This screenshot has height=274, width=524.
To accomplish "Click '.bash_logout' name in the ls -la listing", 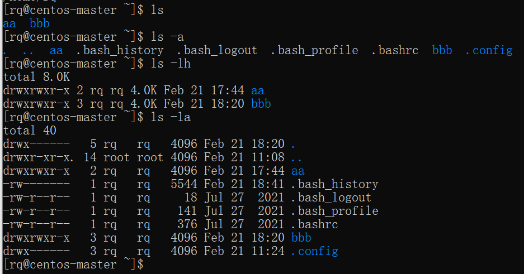I will point(331,198).
